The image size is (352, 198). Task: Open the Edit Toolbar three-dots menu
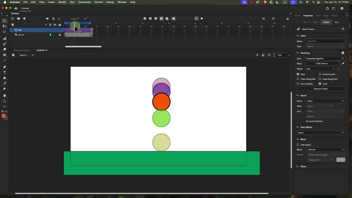point(5,106)
